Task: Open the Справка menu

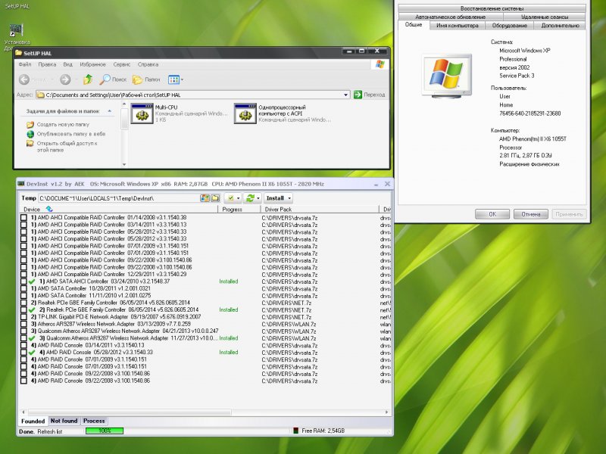Action: pos(148,64)
